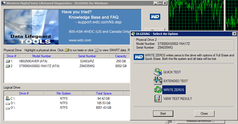Click the green performance graph in background
238x124 pixels.
point(196,15)
